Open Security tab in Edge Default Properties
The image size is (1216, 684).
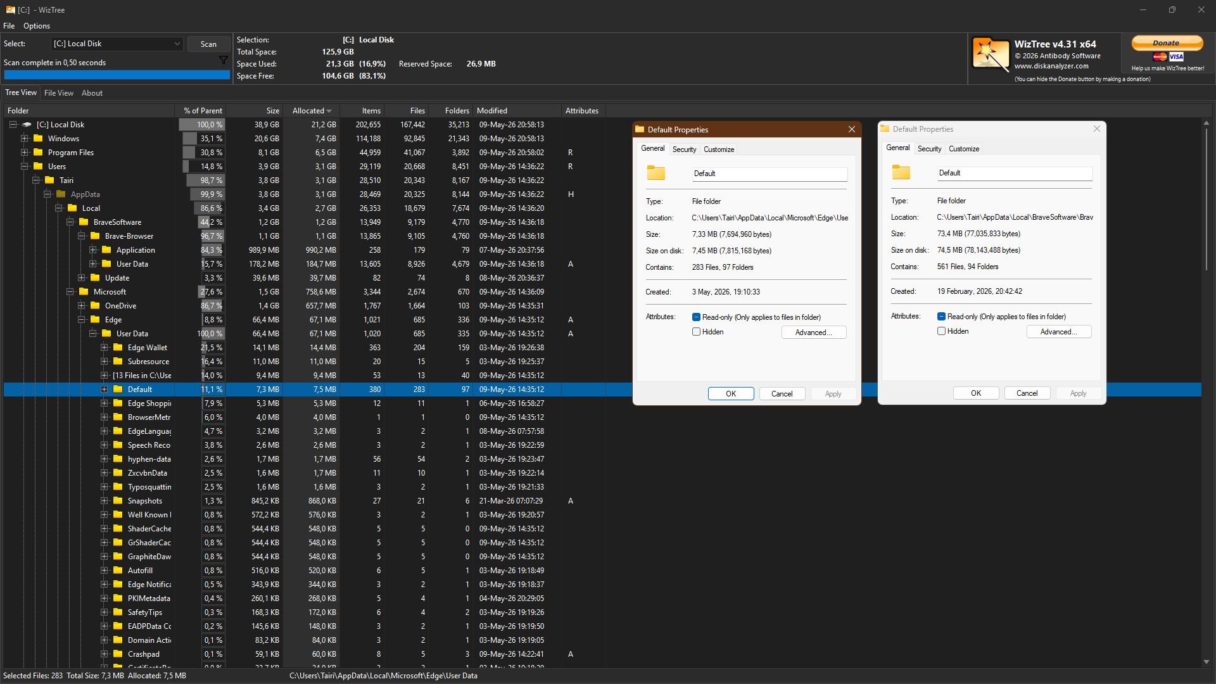click(x=684, y=149)
